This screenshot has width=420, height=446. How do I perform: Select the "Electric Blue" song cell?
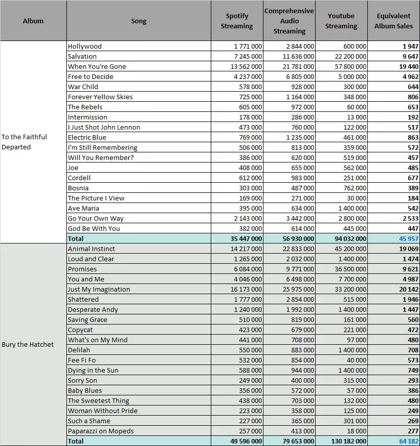tap(139, 137)
